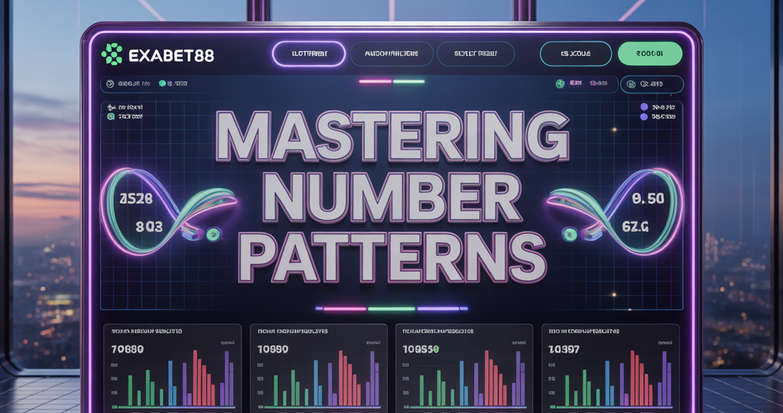Image resolution: width=783 pixels, height=413 pixels.
Task: Toggle the green legend marker at upper left of grid
Action: pos(111,117)
